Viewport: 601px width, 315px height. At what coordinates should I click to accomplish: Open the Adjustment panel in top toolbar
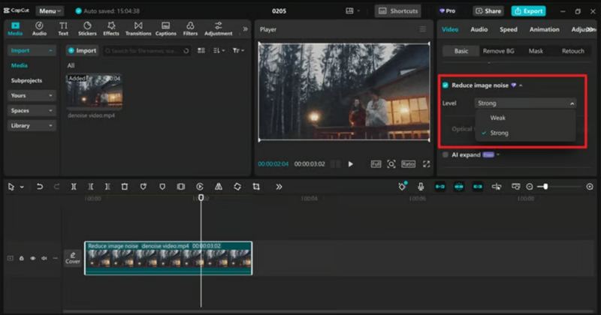coord(218,28)
